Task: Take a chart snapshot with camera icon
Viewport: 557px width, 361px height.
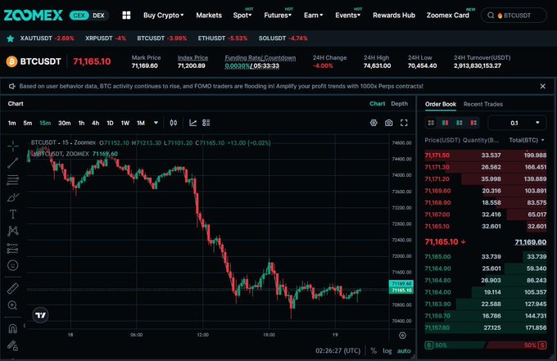Action: pos(388,123)
